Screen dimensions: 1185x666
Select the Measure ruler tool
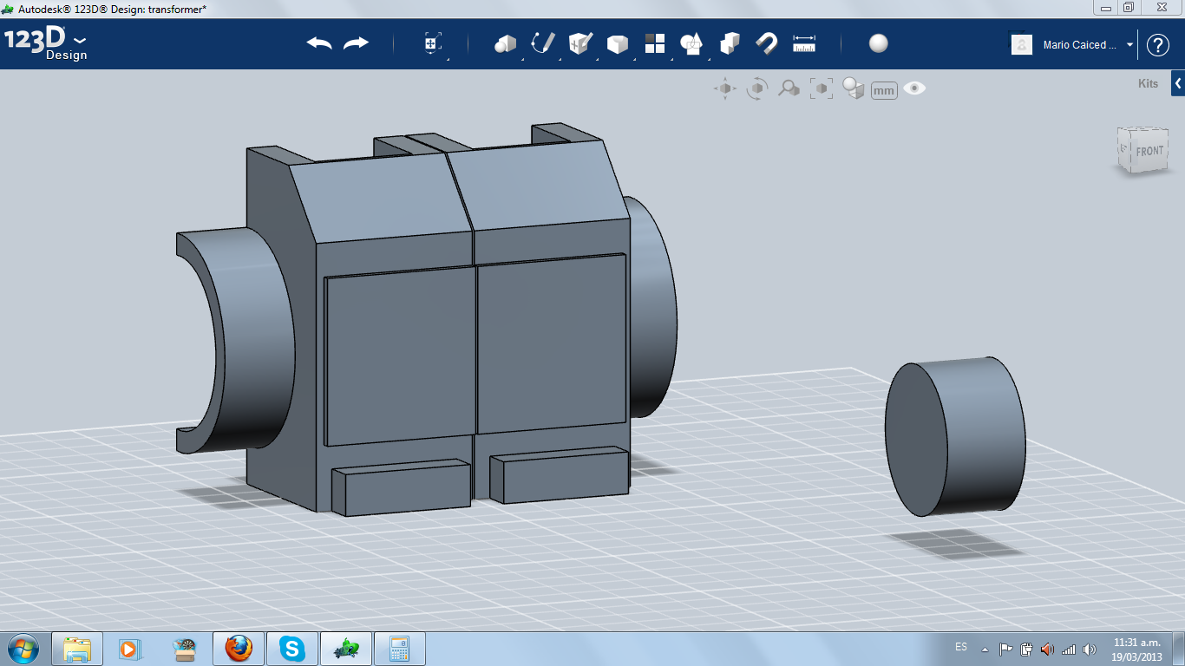(804, 43)
